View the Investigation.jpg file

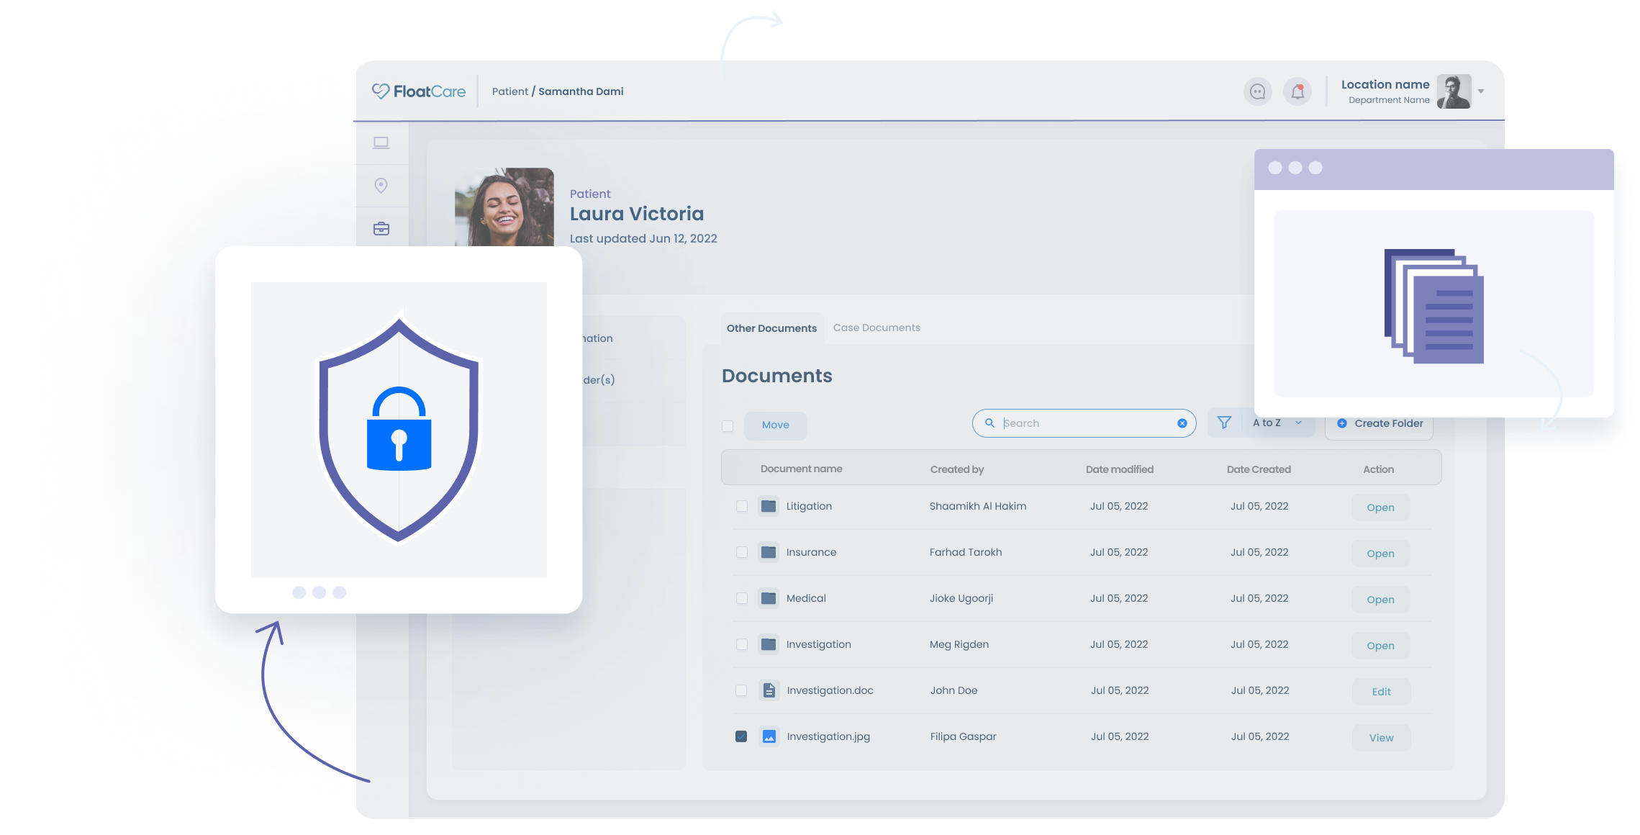click(x=1381, y=738)
